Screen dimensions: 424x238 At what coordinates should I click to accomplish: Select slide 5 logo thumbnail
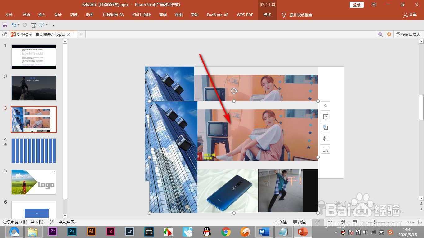(x=34, y=182)
